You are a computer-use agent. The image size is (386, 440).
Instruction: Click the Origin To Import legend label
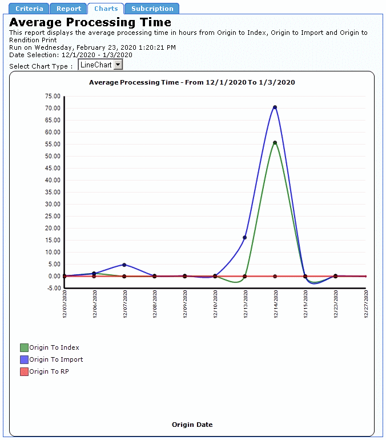tap(56, 360)
